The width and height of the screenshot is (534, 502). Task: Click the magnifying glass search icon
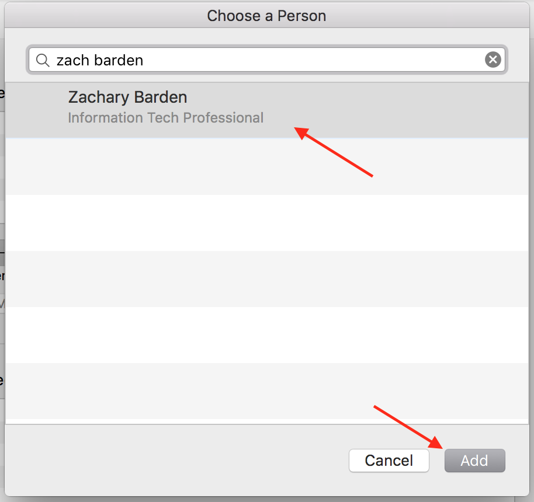(x=43, y=60)
